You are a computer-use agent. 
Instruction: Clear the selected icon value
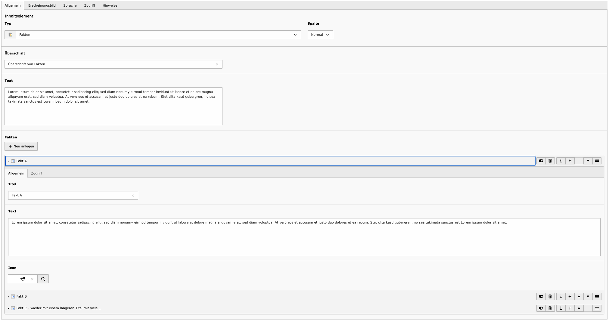coord(32,279)
